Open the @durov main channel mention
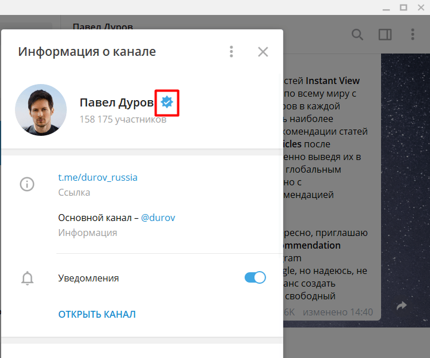430x358 pixels. click(158, 218)
